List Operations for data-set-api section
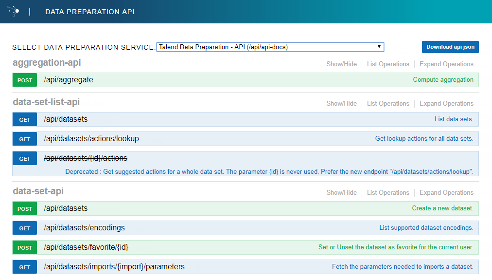The width and height of the screenshot is (492, 280). tap(387, 193)
